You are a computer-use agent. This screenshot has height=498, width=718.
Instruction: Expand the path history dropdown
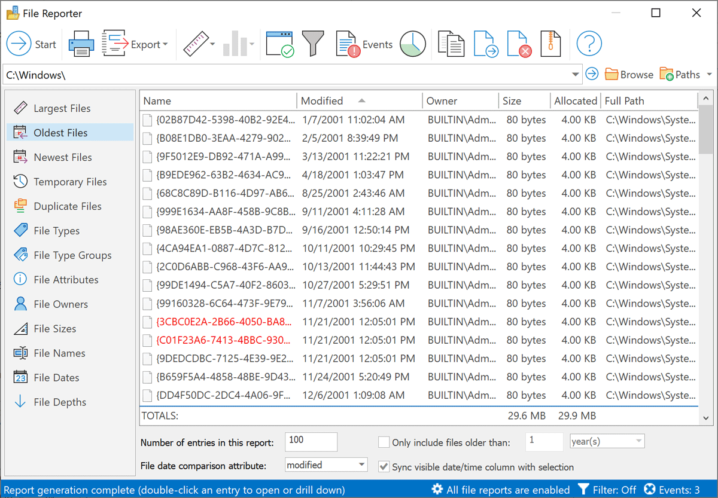coord(575,75)
